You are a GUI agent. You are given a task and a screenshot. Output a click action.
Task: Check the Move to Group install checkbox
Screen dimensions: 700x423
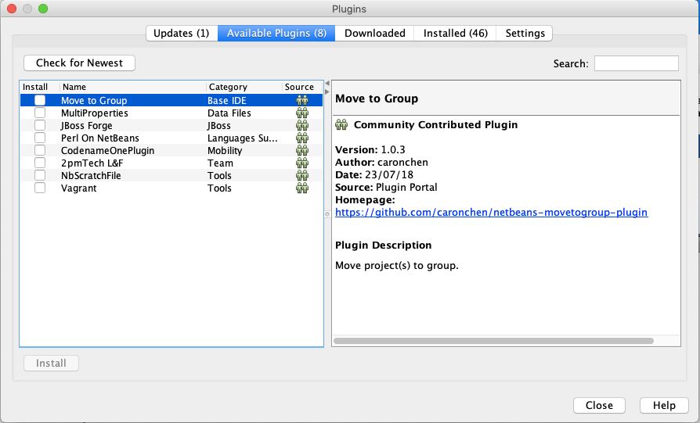coord(40,100)
